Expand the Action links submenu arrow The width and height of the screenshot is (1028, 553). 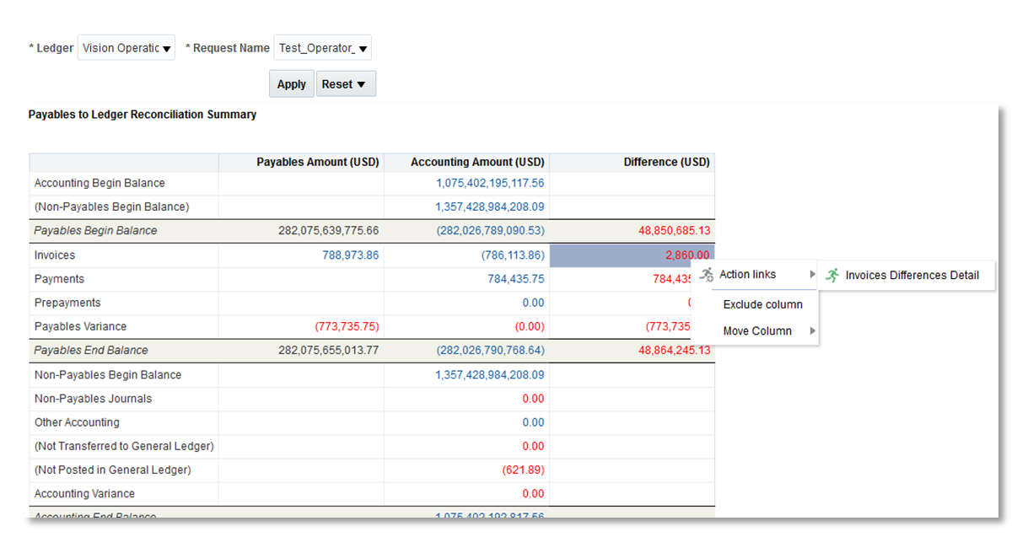(812, 274)
